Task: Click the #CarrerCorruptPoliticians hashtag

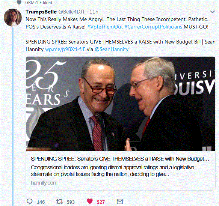Action: pos(153,27)
